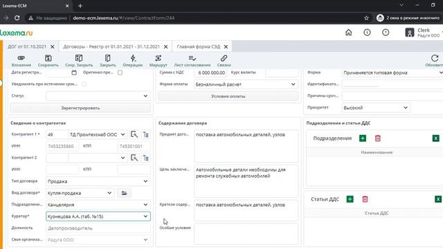Open folder icon next to Вид договора

125,193
